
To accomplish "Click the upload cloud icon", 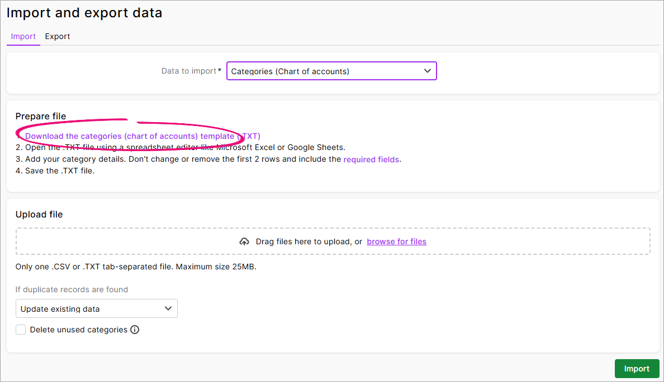I will pyautogui.click(x=244, y=241).
